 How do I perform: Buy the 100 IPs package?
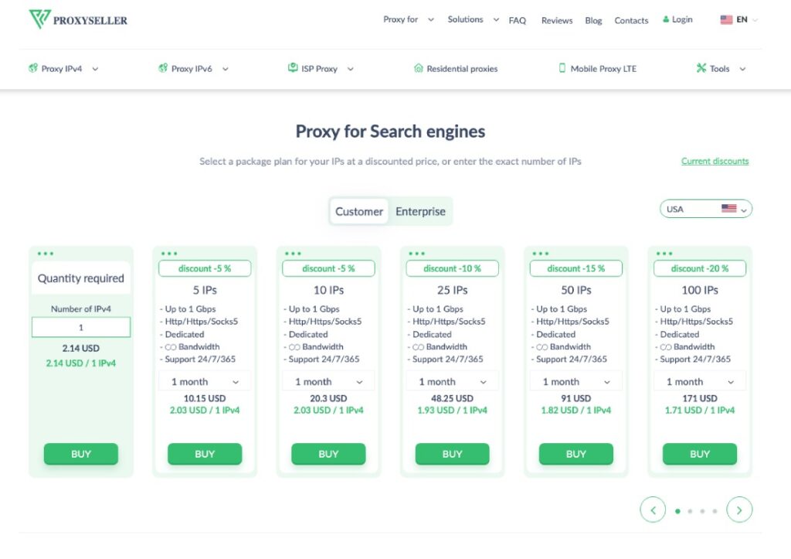(700, 454)
